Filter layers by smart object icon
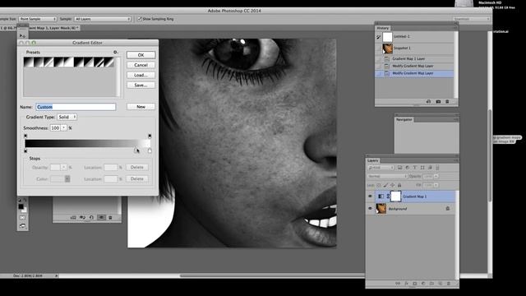The width and height of the screenshot is (526, 296). tap(430, 168)
